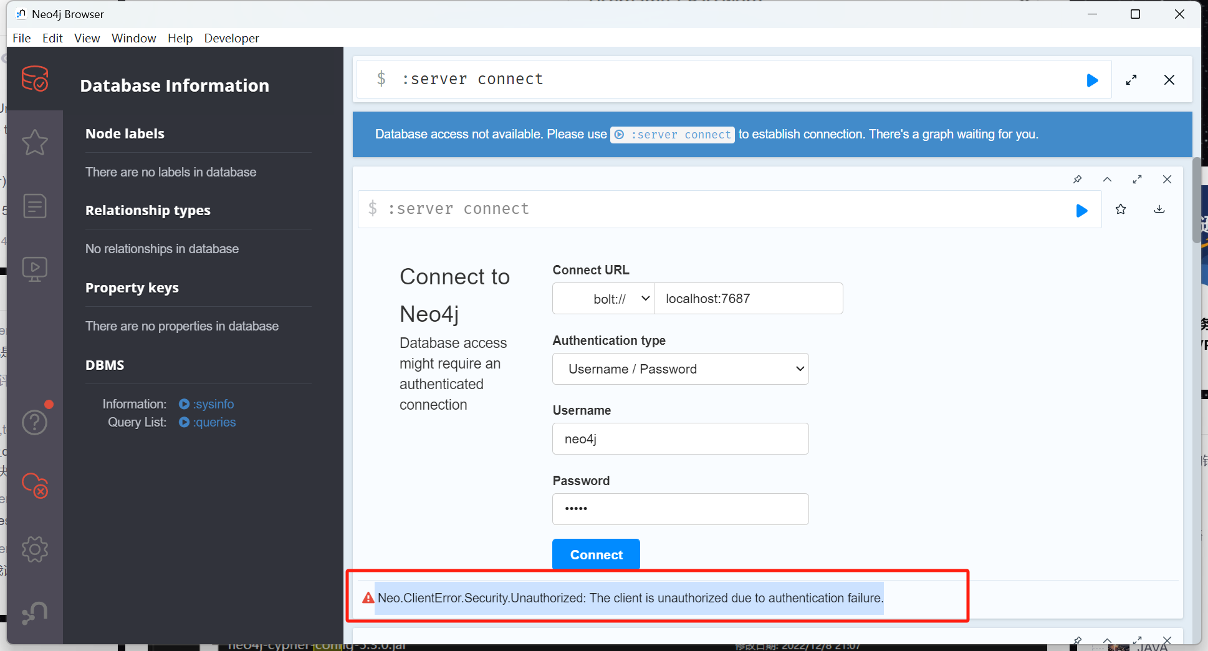Click the Relationship types heading
The width and height of the screenshot is (1208, 651).
pos(148,211)
